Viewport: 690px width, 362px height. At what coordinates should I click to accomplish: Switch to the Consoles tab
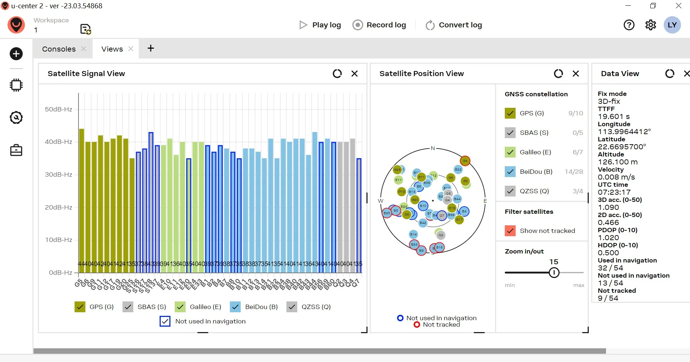pos(59,49)
